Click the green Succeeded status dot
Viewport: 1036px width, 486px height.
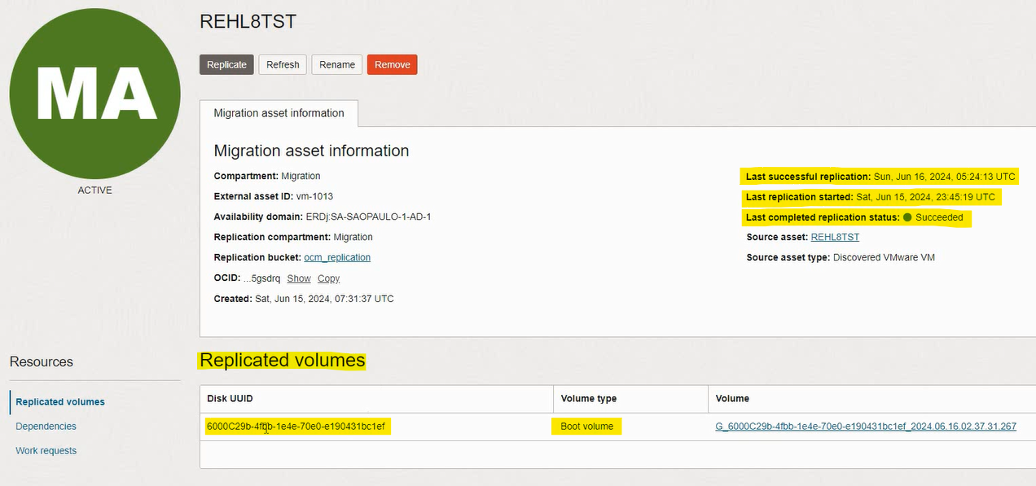[906, 217]
